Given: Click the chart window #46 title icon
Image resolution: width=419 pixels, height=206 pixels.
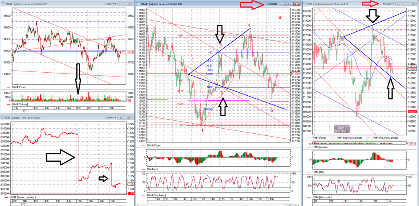Looking at the screenshot, I should tap(138, 4).
